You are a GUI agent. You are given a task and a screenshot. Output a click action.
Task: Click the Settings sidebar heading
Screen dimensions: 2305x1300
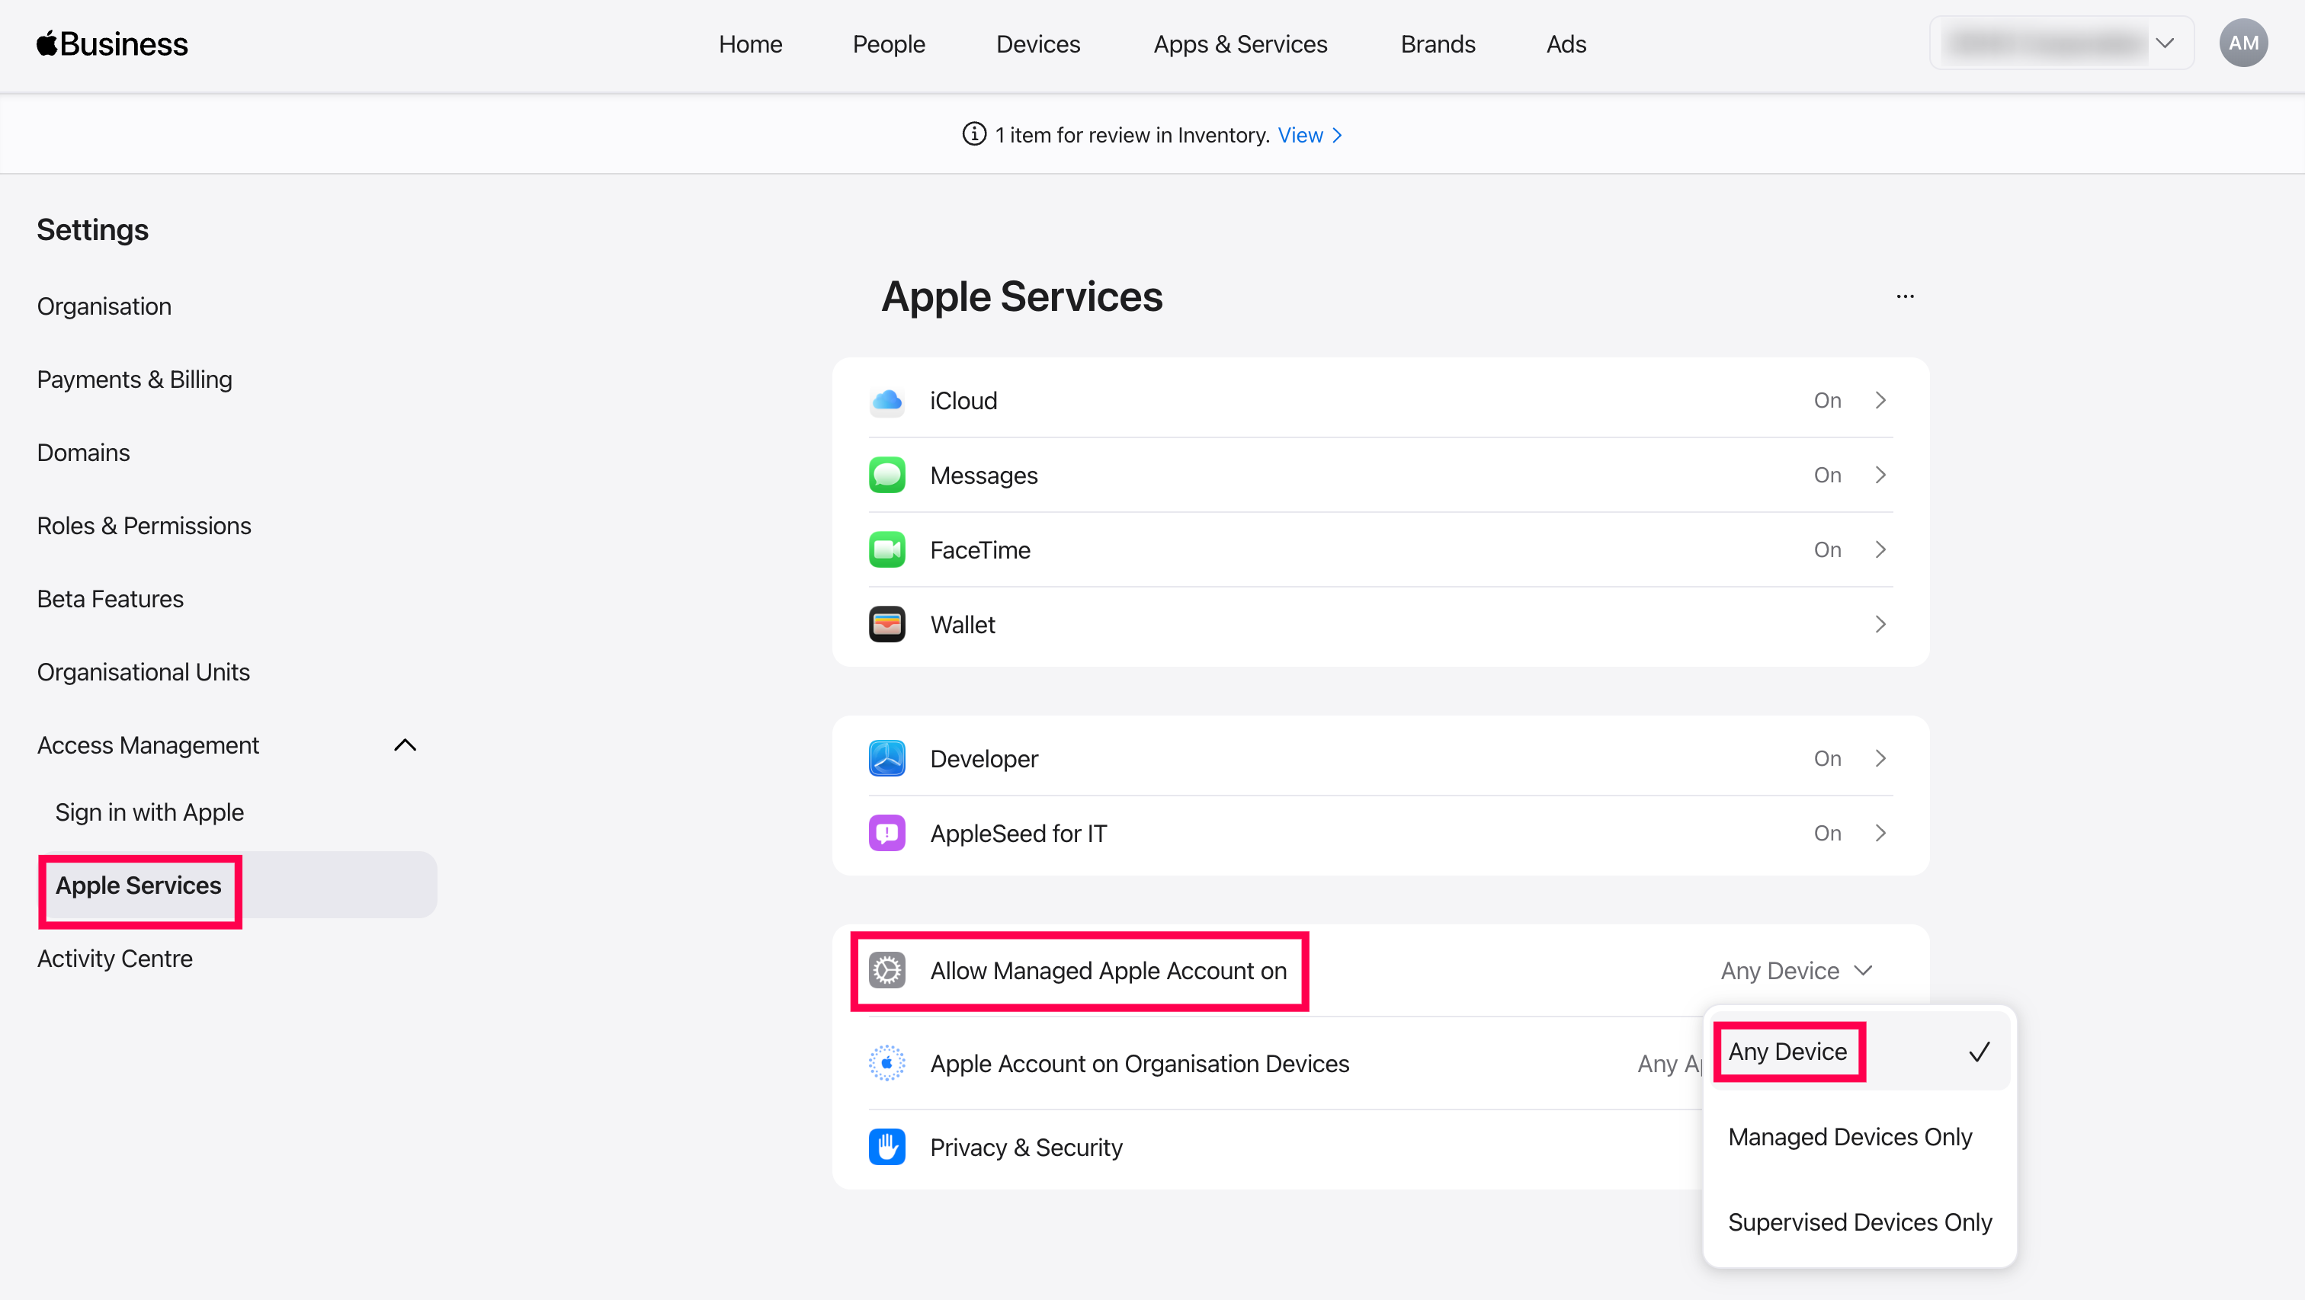pos(92,230)
